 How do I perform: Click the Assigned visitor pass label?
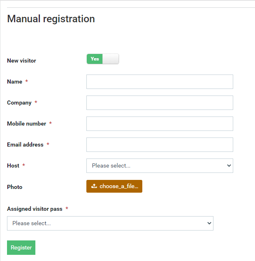click(x=35, y=209)
